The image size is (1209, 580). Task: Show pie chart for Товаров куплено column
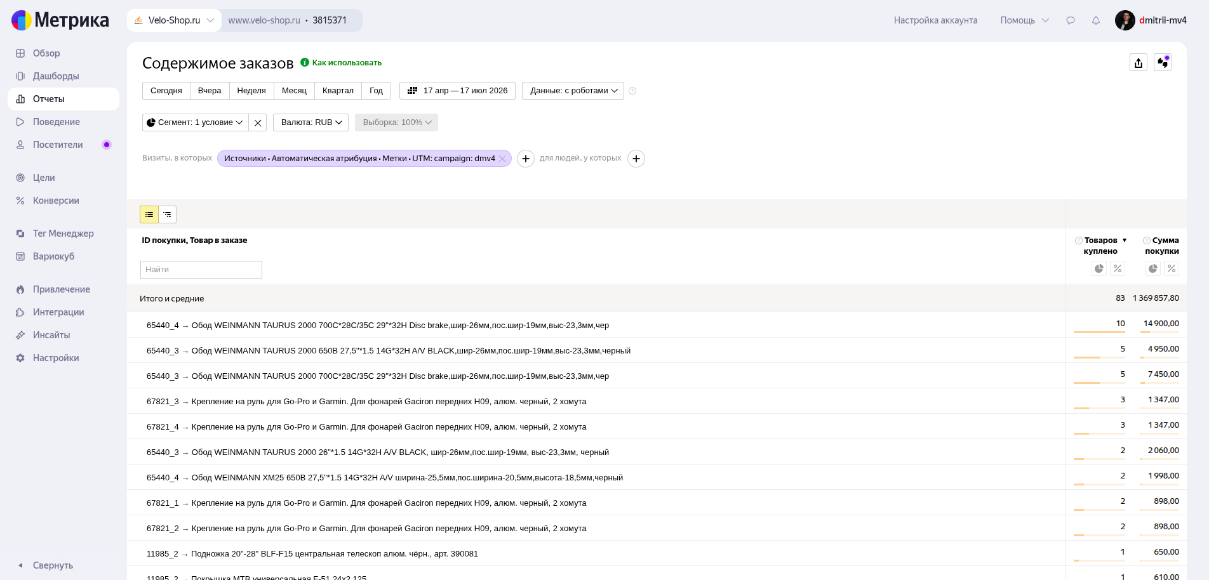click(x=1099, y=268)
